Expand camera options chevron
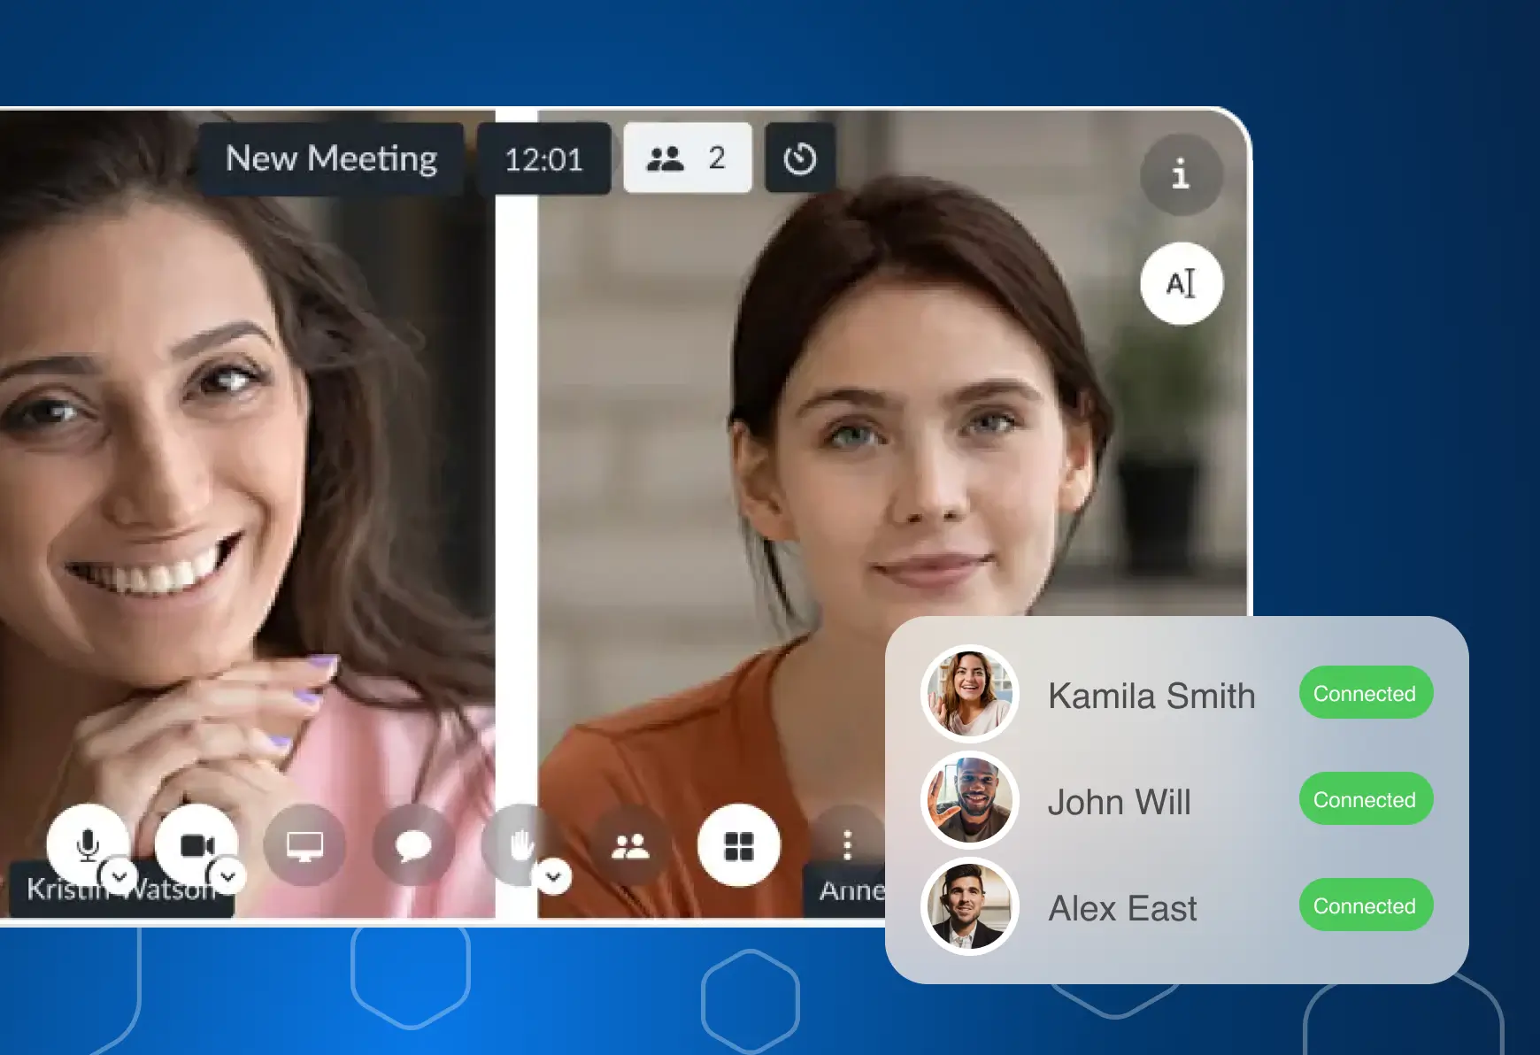This screenshot has height=1055, width=1540. pos(228,876)
